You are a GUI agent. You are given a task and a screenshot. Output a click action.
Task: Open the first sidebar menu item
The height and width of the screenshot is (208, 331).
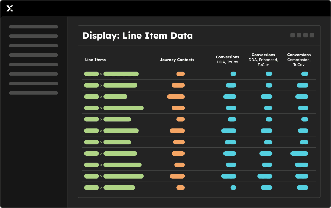point(33,27)
